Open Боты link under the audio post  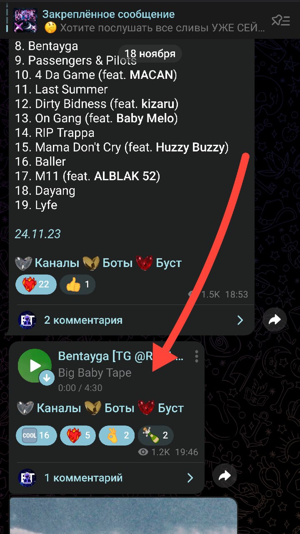pyautogui.click(x=120, y=408)
